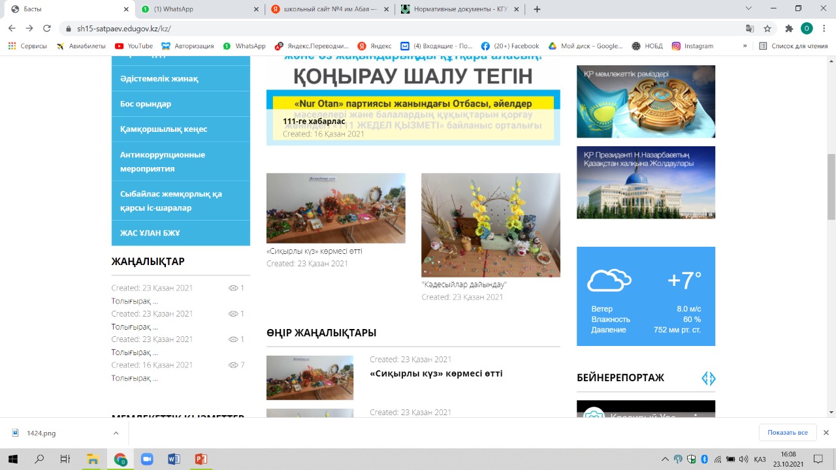Click Толығырақ link of 16 Қазан news
Viewport: 836px width, 470px height.
[135, 378]
